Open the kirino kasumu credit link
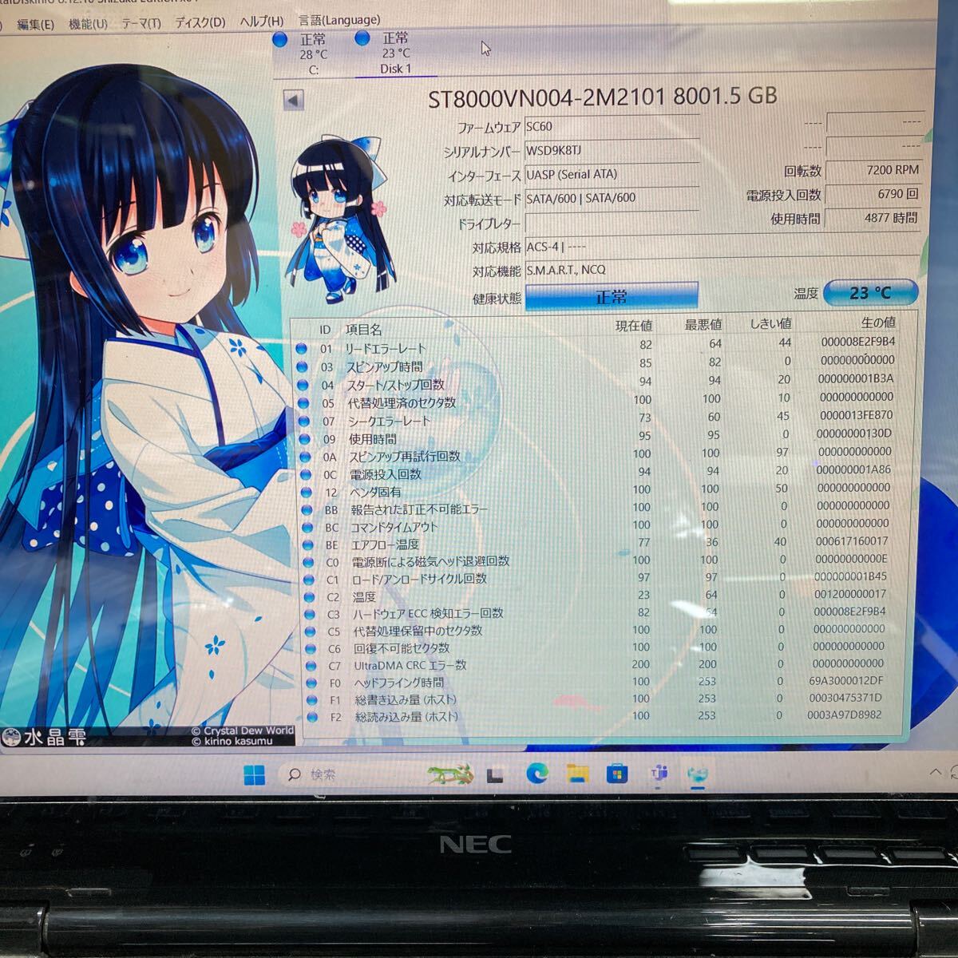 pos(232,741)
